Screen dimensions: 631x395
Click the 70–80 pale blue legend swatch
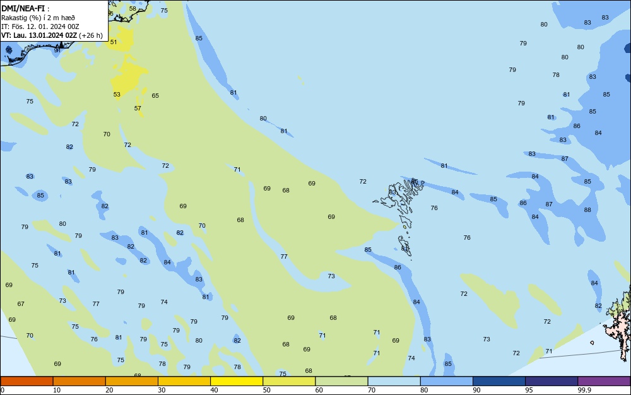click(394, 381)
